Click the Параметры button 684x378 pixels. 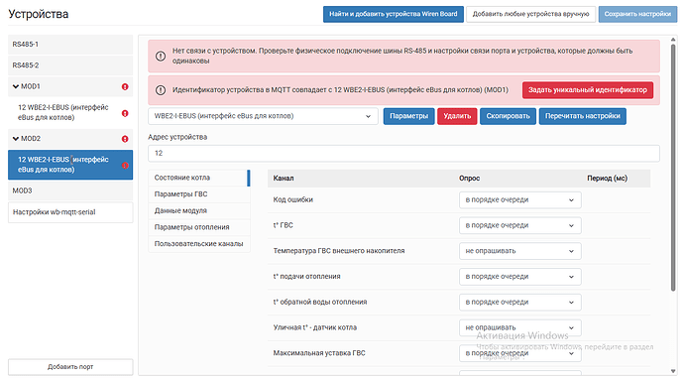(408, 116)
